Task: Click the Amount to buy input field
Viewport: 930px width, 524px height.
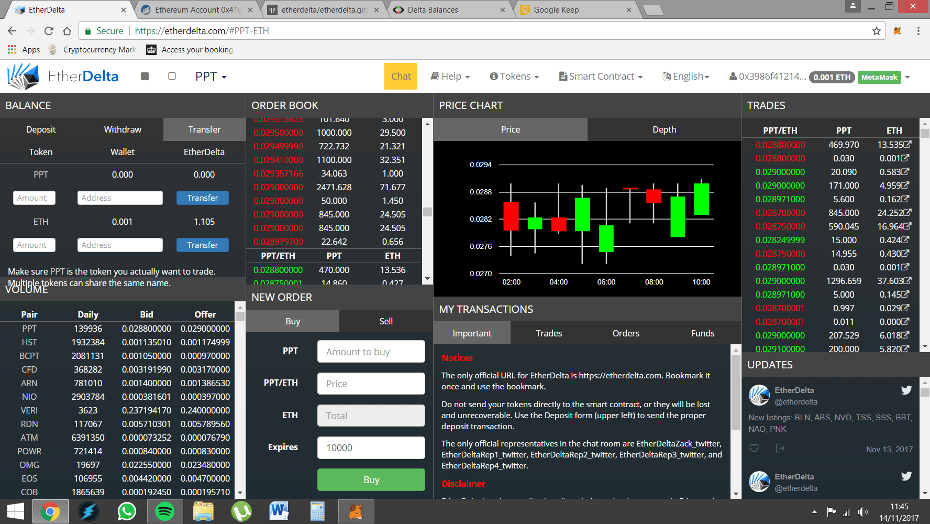Action: [371, 351]
